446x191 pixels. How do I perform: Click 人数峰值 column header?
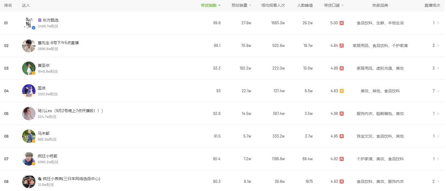point(305,5)
